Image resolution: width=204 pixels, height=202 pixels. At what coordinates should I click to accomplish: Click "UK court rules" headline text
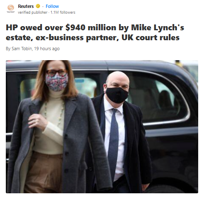click(151, 37)
